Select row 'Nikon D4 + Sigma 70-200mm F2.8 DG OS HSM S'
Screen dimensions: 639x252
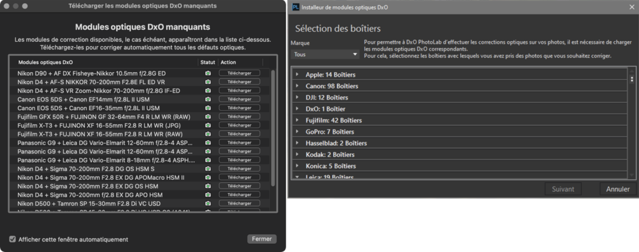(139, 169)
